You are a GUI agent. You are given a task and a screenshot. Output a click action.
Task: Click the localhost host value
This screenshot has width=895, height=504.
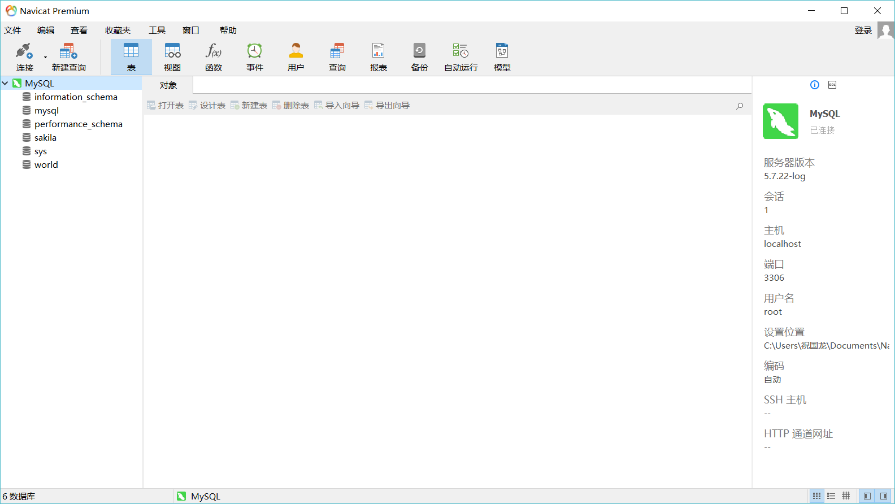(783, 244)
